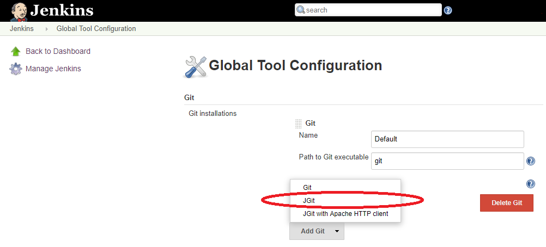This screenshot has width=546, height=247.
Task: Open help for Path to Git executable
Action: pyautogui.click(x=531, y=161)
